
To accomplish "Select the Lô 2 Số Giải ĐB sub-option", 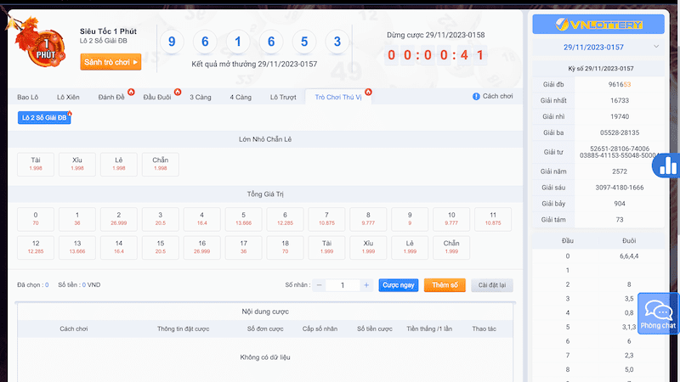I will click(44, 117).
